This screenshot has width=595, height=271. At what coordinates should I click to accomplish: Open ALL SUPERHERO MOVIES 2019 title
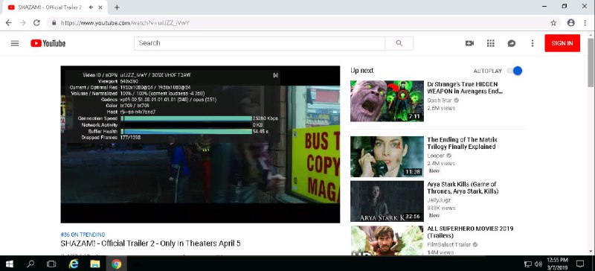pos(470,232)
